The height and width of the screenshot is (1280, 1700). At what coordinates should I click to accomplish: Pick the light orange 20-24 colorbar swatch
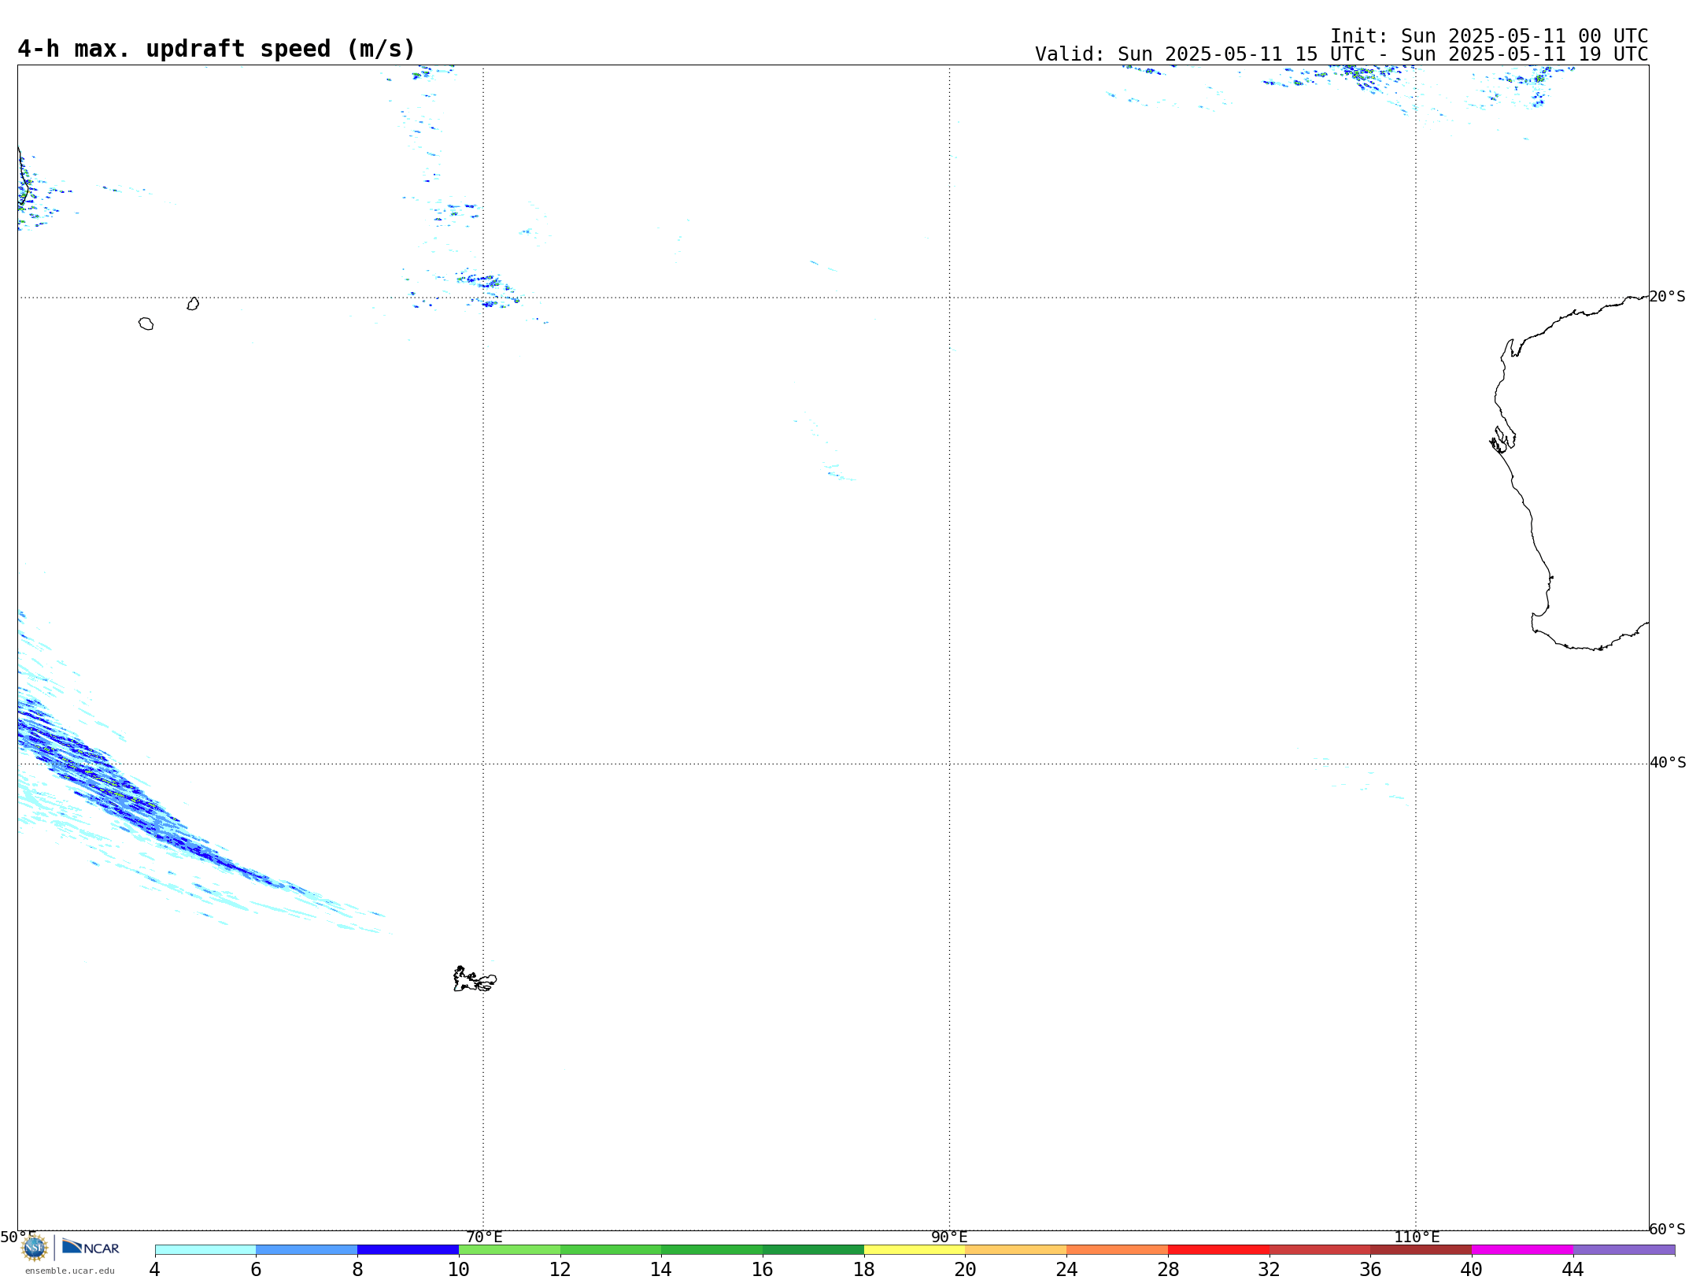1016,1250
